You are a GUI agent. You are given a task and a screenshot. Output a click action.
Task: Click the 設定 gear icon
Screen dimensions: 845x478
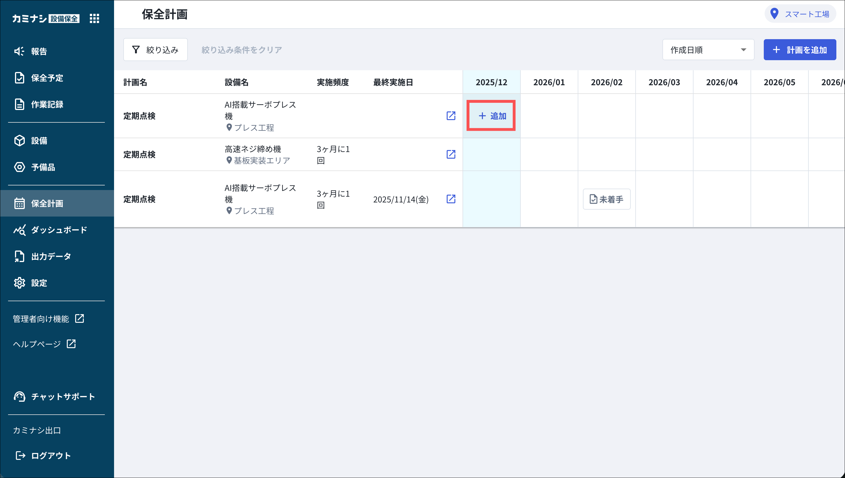19,283
